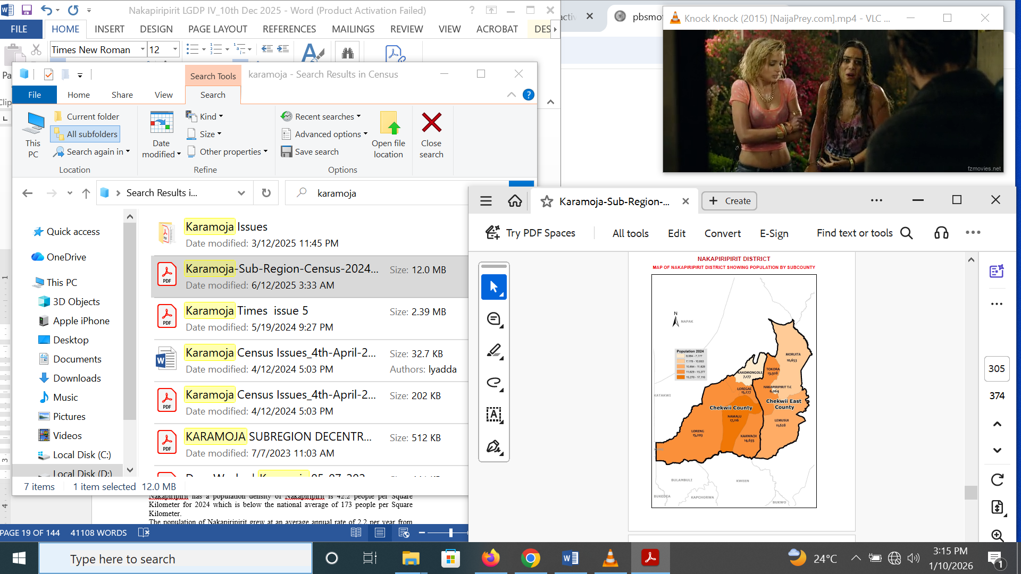Star the Karamoja-Sub-Region PDF tab
Screen dimensions: 1021x574
[546, 201]
